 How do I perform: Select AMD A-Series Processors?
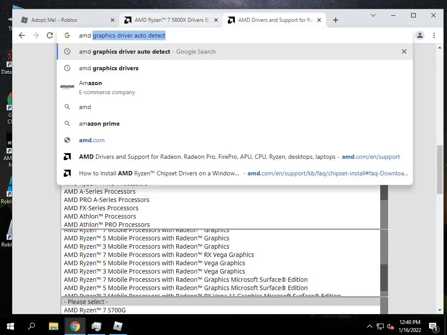click(220, 191)
